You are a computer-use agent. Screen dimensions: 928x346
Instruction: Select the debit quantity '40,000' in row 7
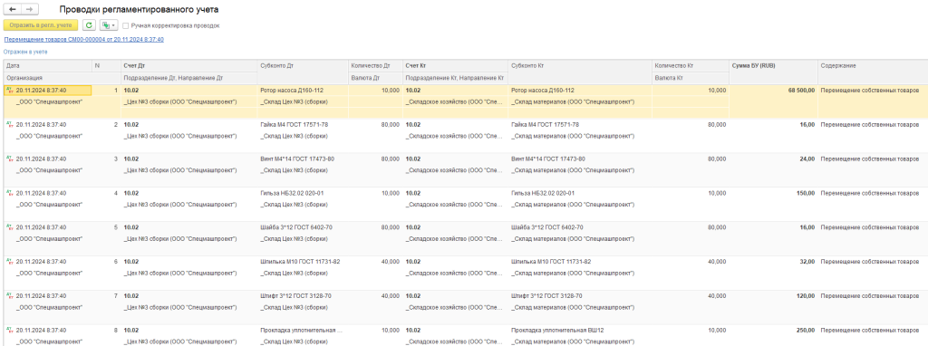click(375, 295)
